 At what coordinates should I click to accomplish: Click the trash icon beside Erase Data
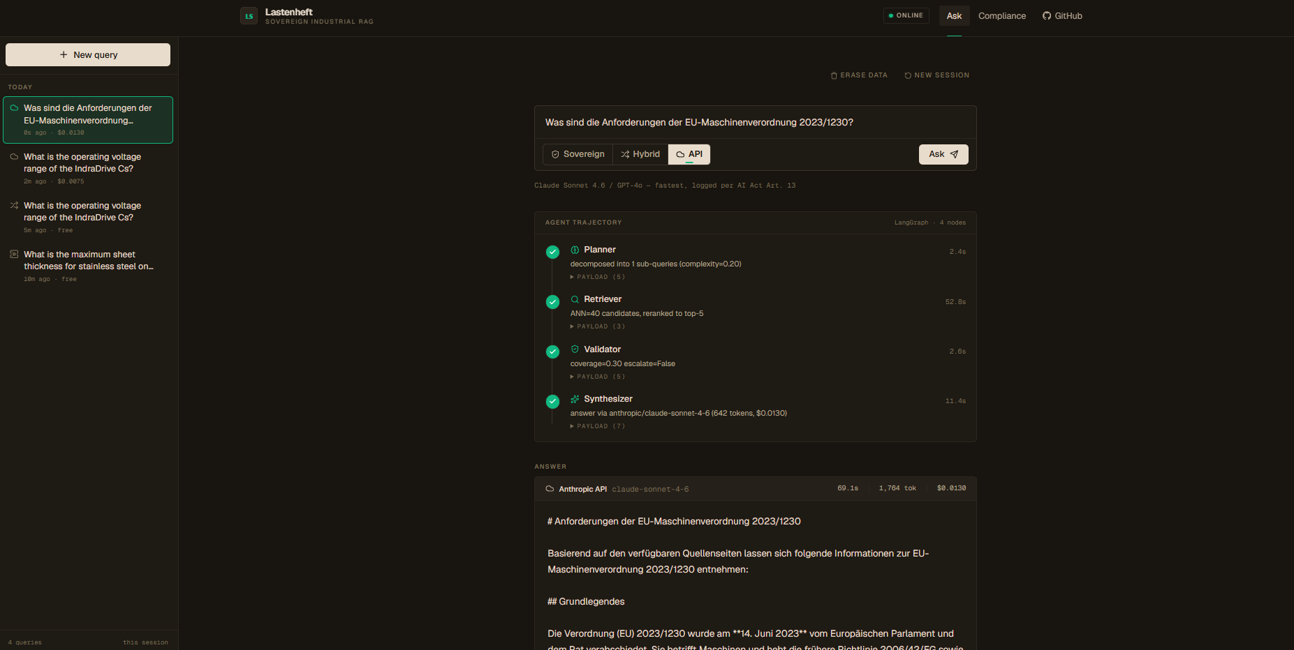tap(834, 75)
